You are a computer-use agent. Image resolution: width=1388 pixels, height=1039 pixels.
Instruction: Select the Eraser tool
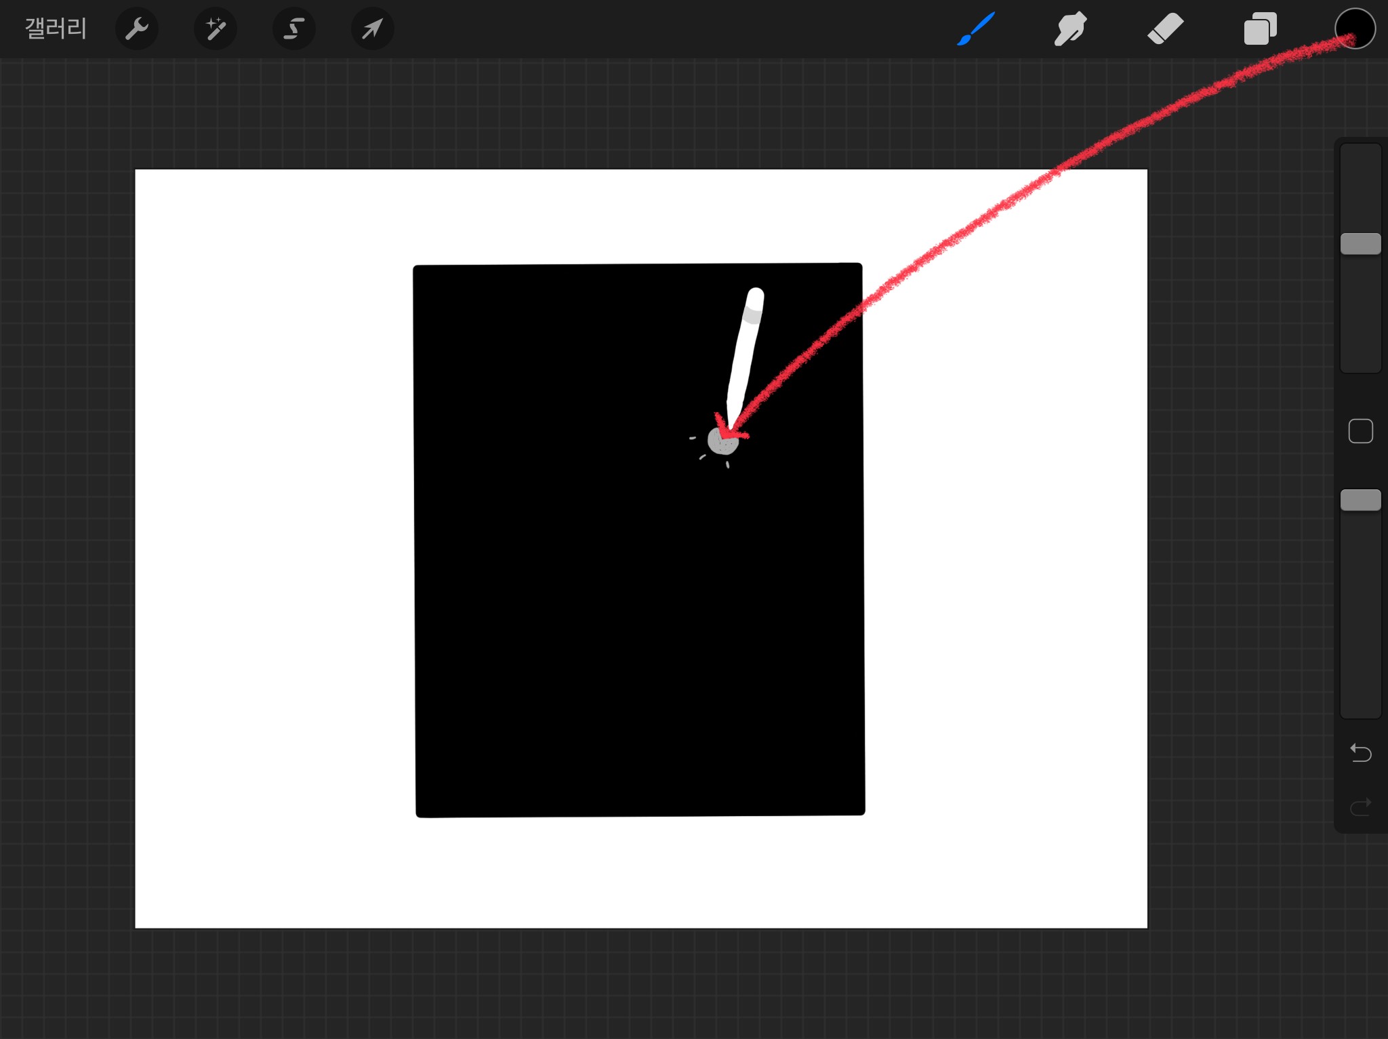pyautogui.click(x=1165, y=29)
